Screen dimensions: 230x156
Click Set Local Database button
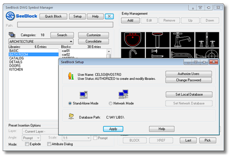coord(189,94)
